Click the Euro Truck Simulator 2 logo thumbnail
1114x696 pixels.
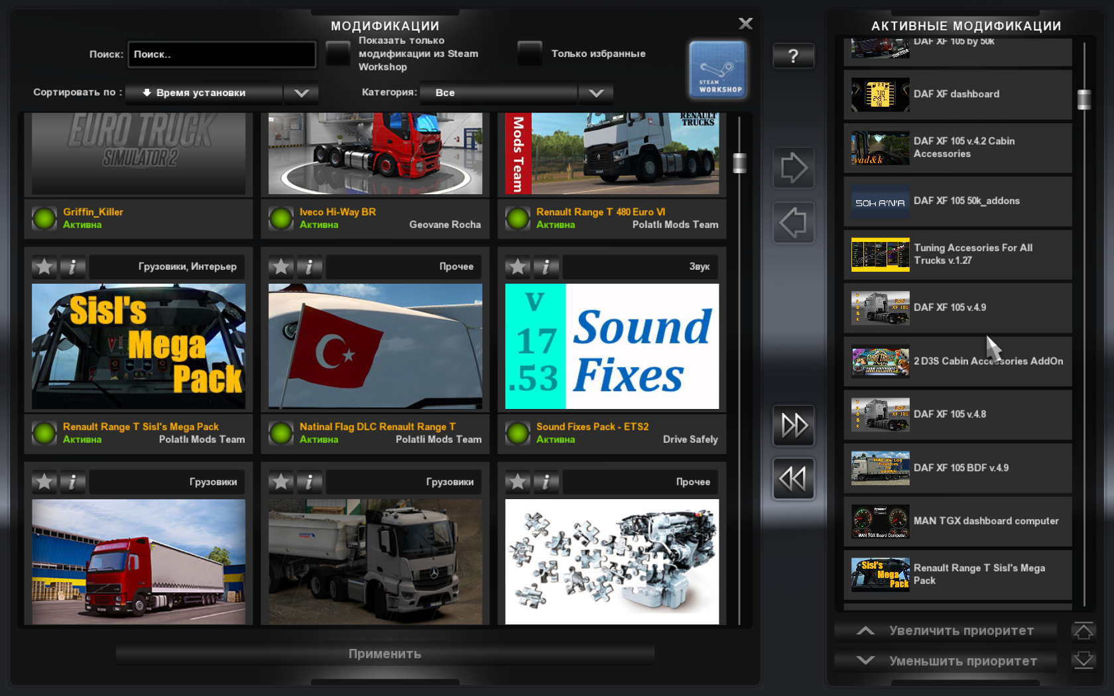click(139, 154)
